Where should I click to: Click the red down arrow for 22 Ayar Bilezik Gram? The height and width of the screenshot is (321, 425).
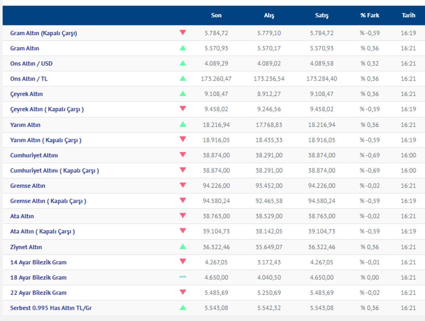(x=183, y=292)
